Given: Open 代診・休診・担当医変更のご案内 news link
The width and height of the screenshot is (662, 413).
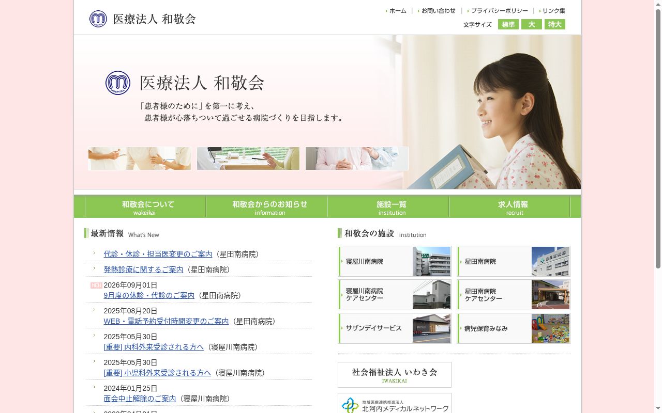Looking at the screenshot, I should pyautogui.click(x=158, y=254).
